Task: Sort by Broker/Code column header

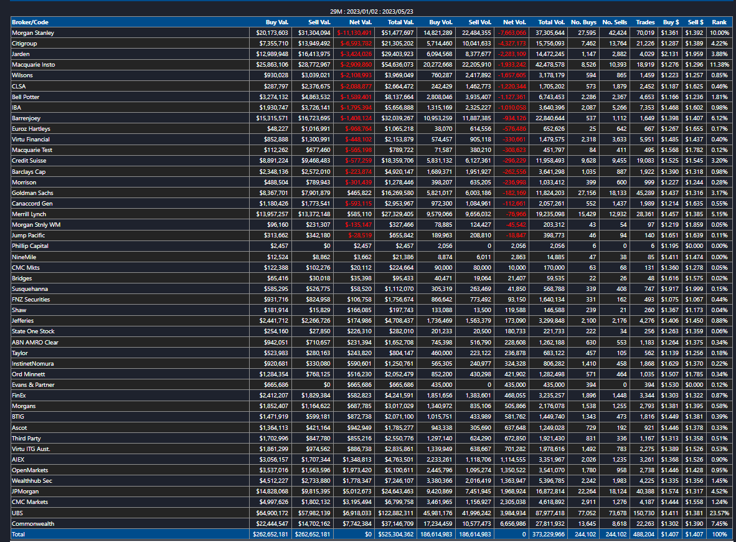Action: [x=30, y=22]
